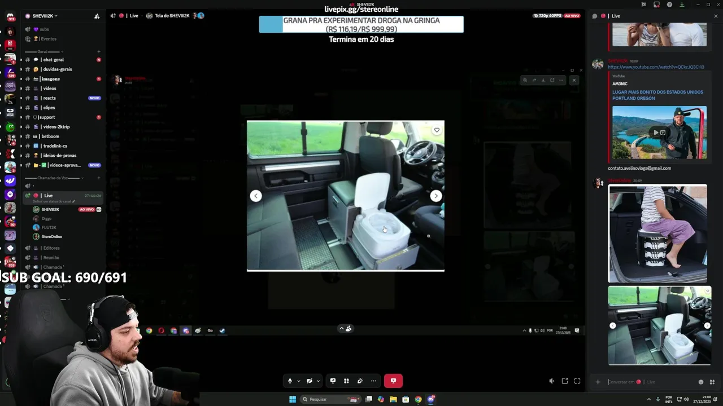Click the share screen icon
The image size is (723, 406).
(x=333, y=381)
